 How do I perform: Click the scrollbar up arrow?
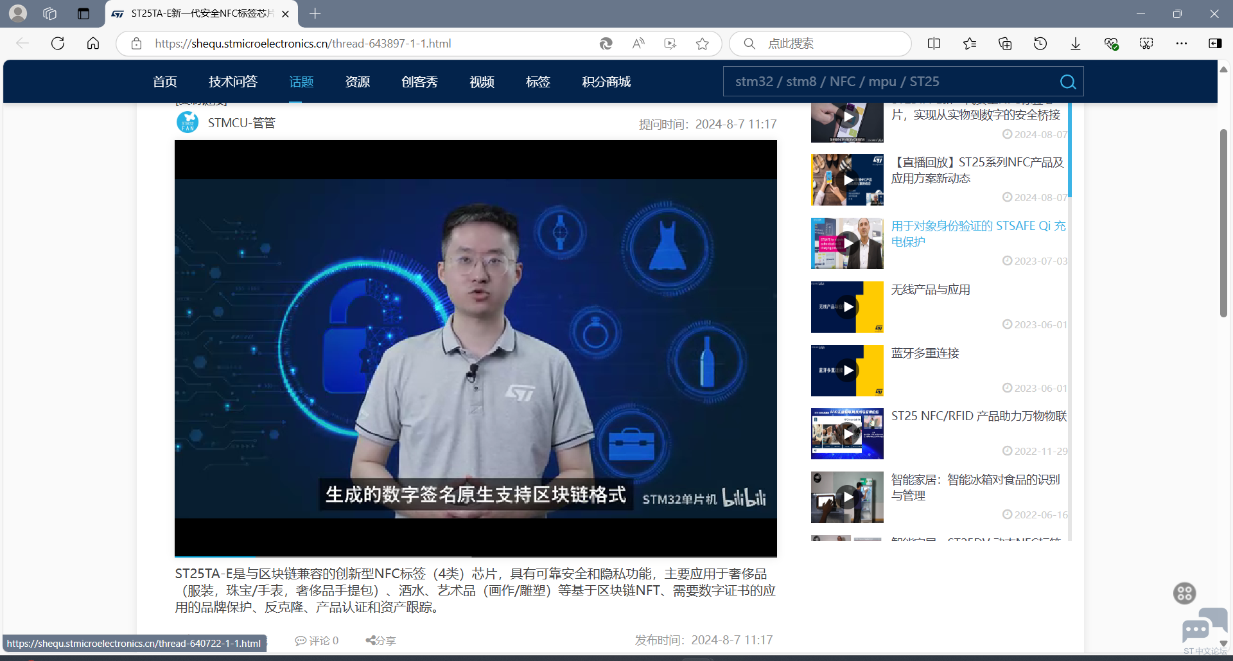tap(1223, 69)
